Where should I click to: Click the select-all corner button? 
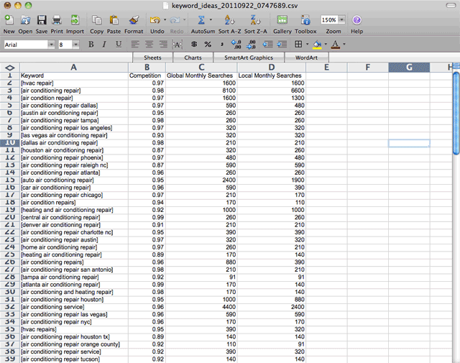[x=9, y=68]
